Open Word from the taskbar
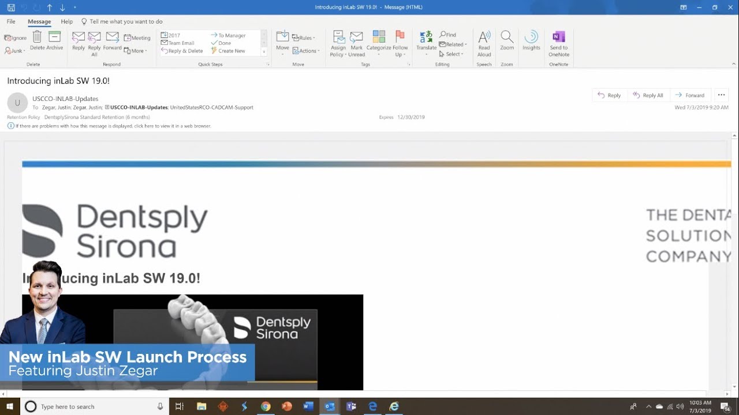 pos(308,406)
